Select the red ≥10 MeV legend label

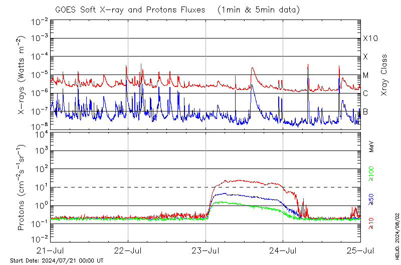tap(371, 223)
